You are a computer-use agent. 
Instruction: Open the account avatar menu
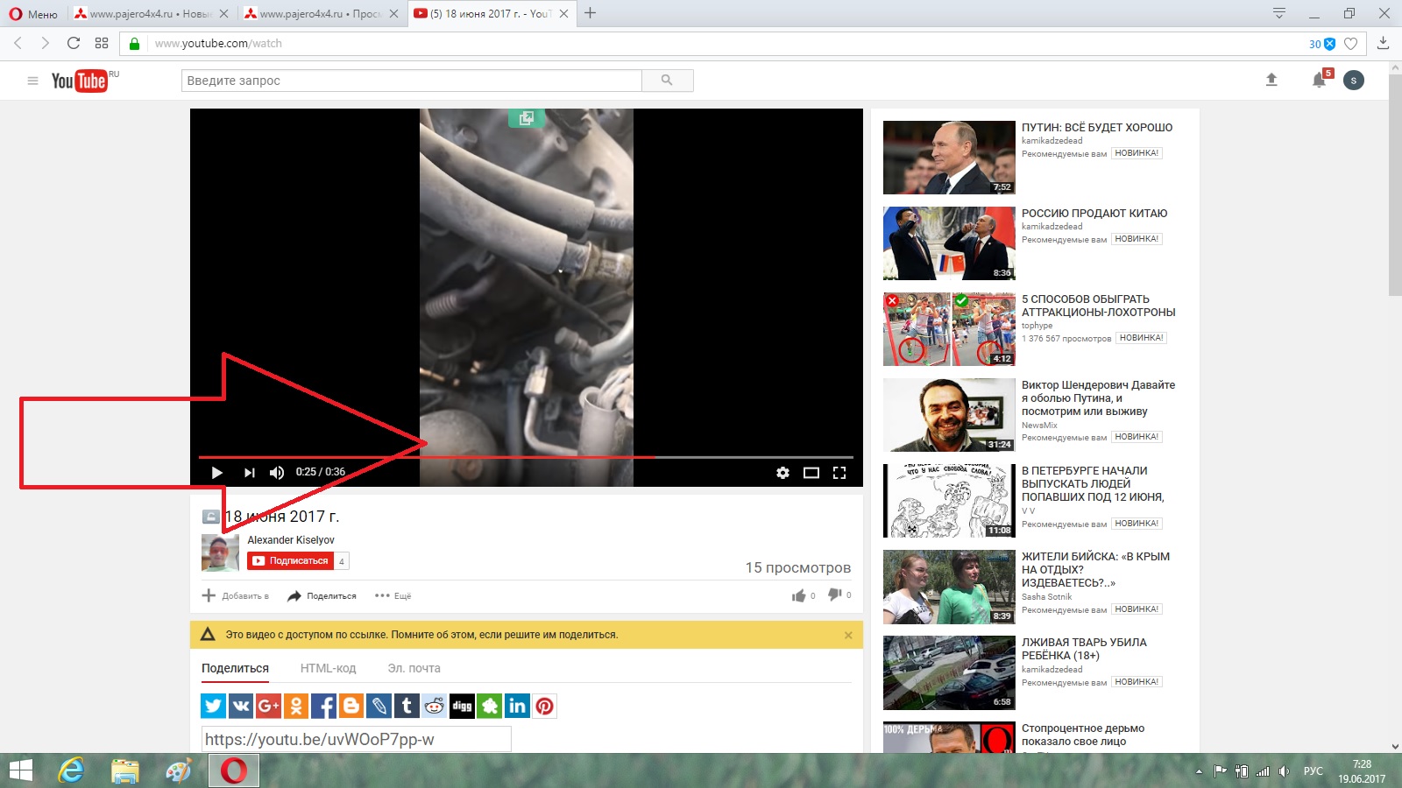(1354, 81)
